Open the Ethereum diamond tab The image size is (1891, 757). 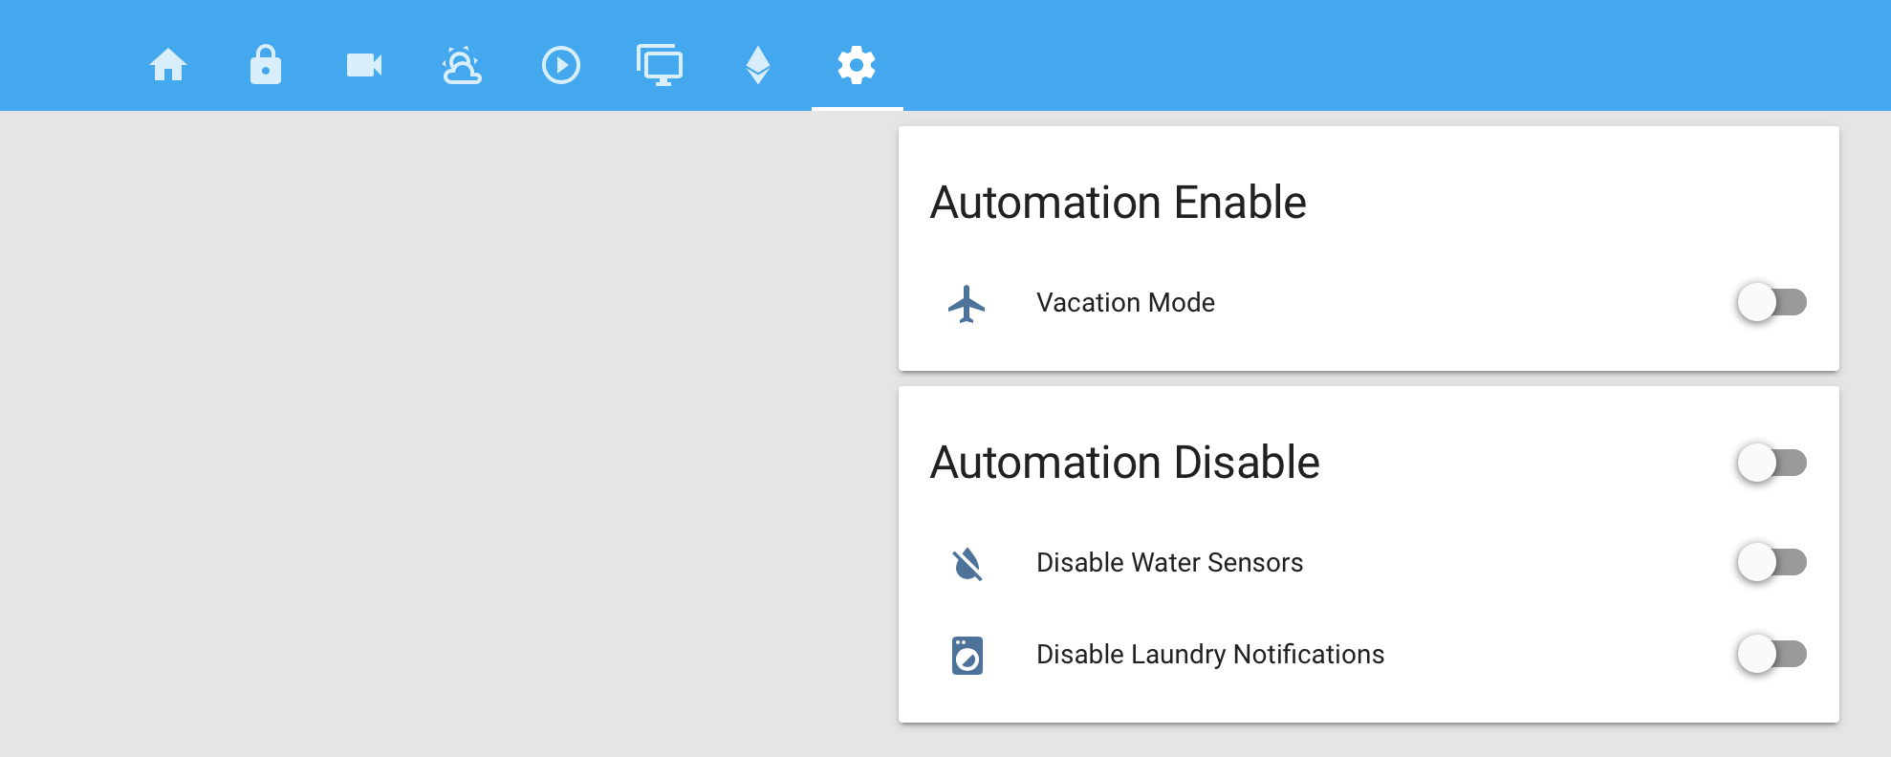(x=758, y=65)
